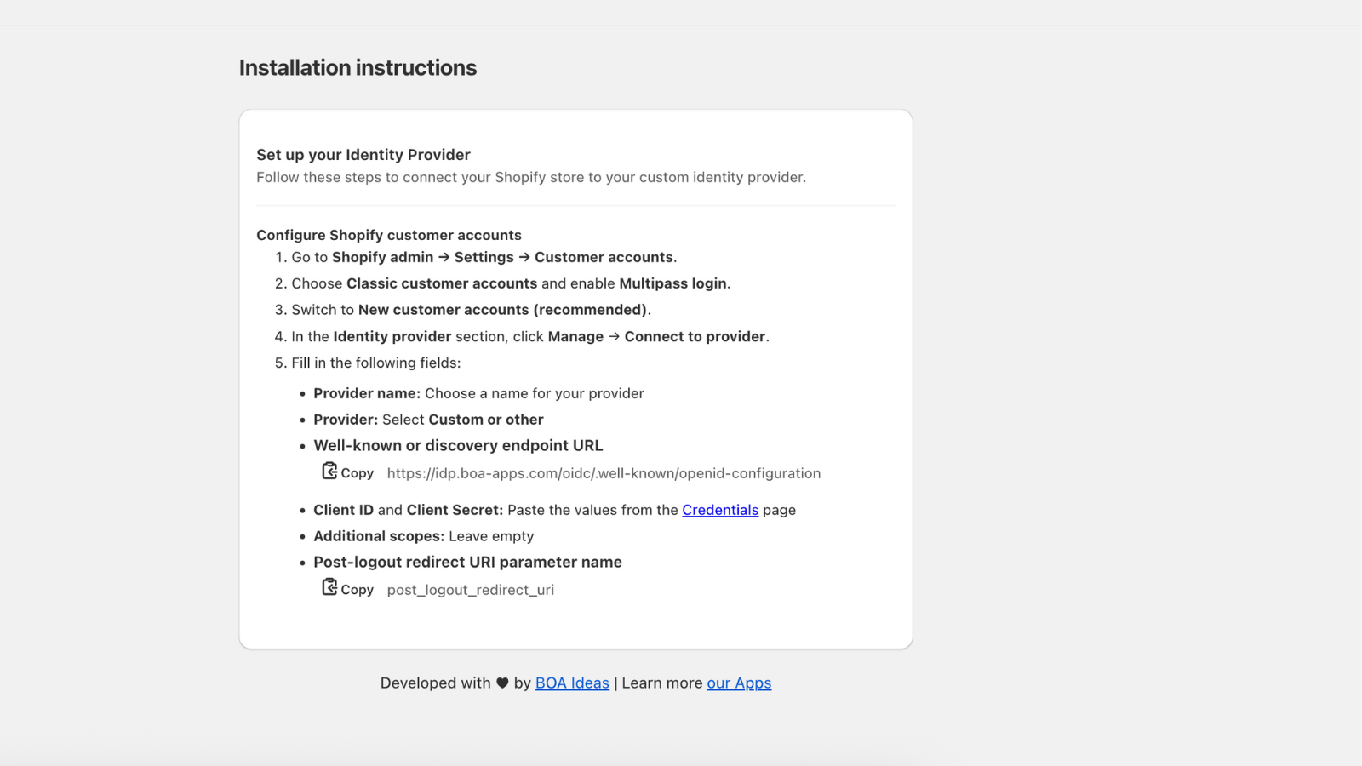Viewport: 1362px width, 766px height.
Task: Click the "Set up your Identity Provider" title
Action: point(363,155)
